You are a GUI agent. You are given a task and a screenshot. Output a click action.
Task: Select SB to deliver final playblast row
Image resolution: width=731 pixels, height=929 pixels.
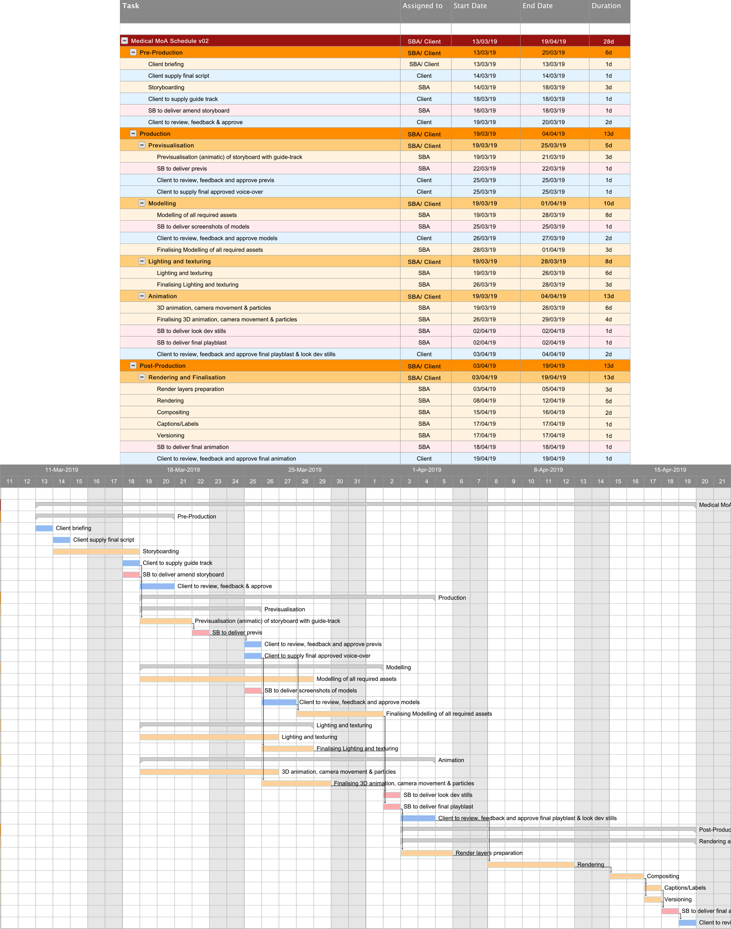pos(375,342)
